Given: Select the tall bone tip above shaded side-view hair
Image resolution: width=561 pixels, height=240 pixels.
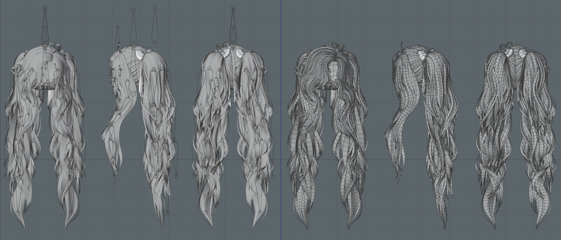Looking at the screenshot, I should (133, 9).
